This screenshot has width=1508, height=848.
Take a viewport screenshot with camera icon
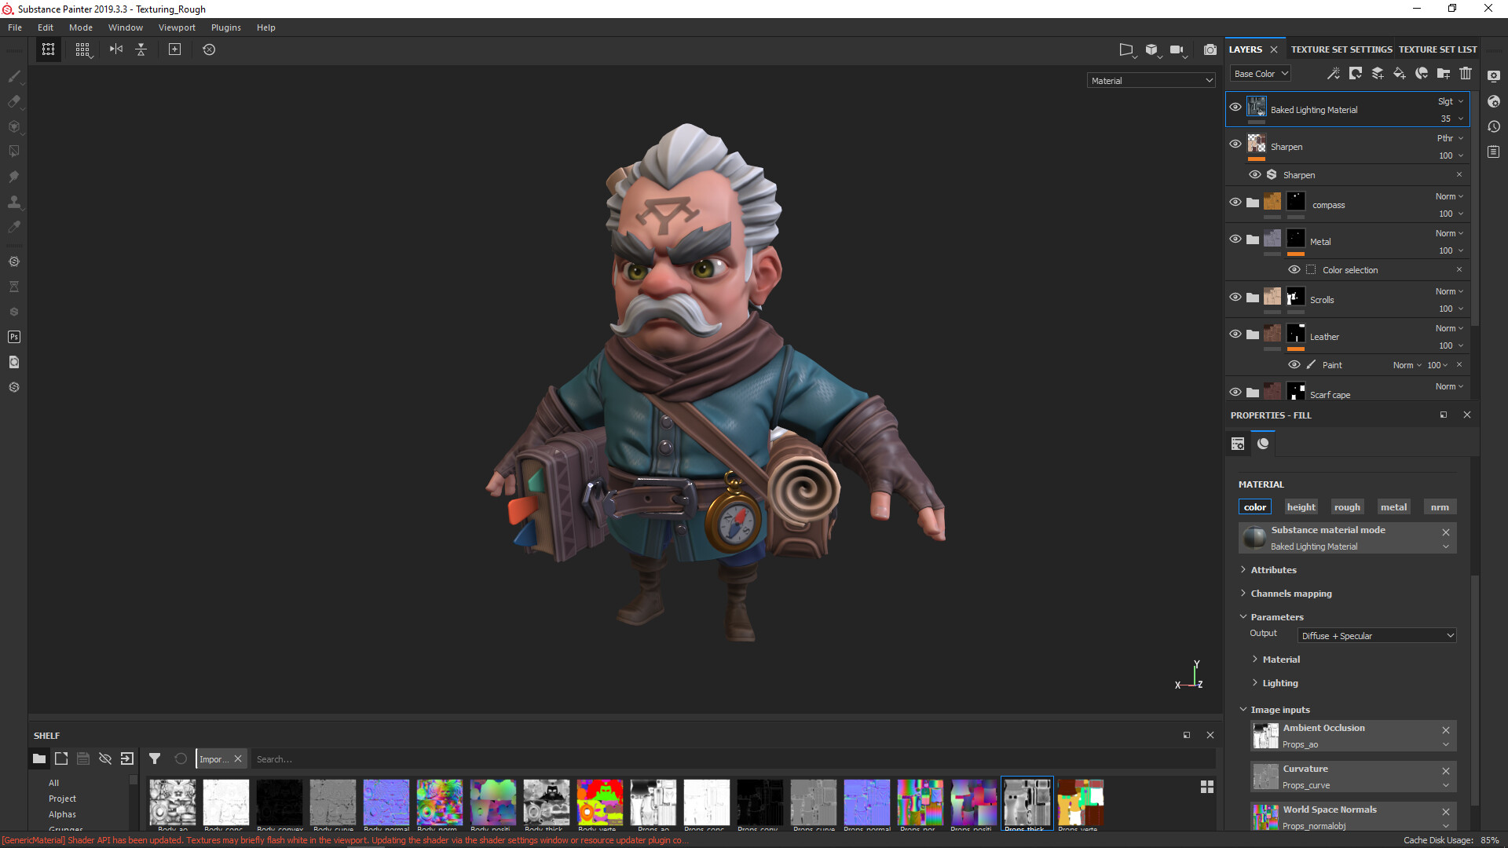(x=1210, y=49)
